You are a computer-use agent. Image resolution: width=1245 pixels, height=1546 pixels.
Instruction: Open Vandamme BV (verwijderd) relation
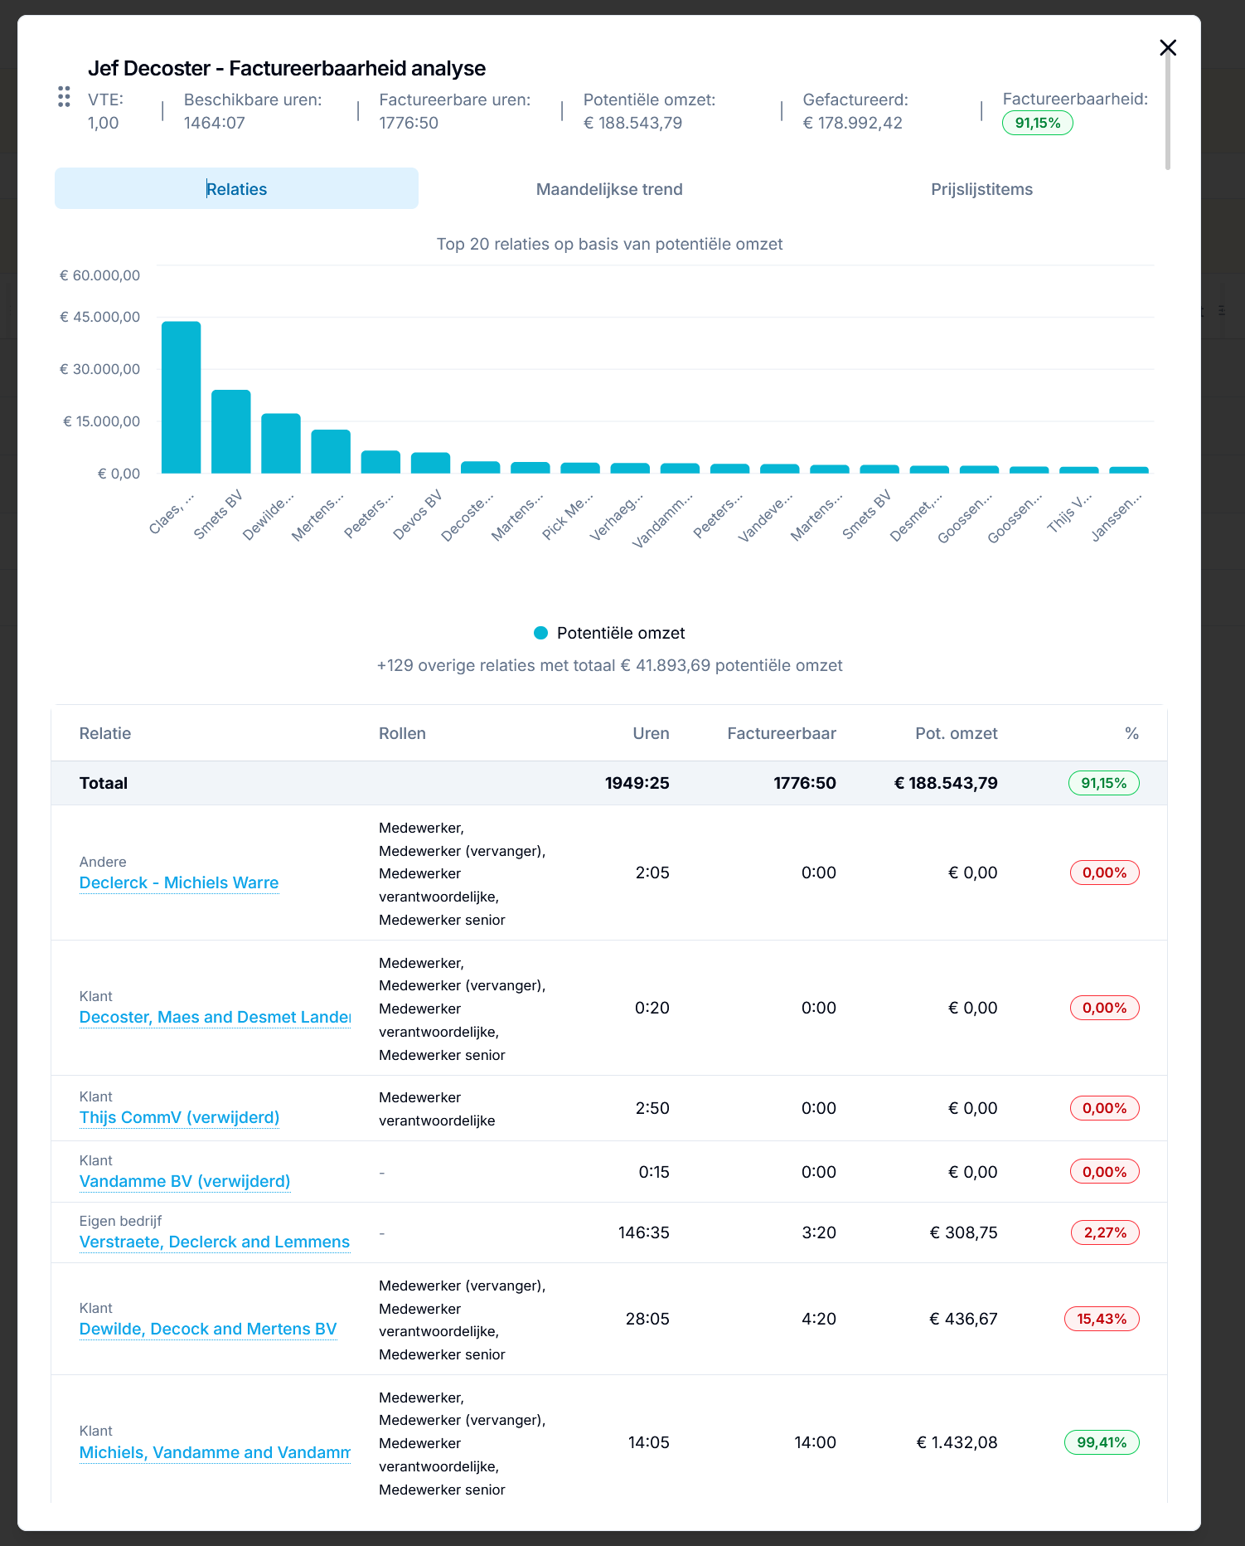coord(185,1181)
